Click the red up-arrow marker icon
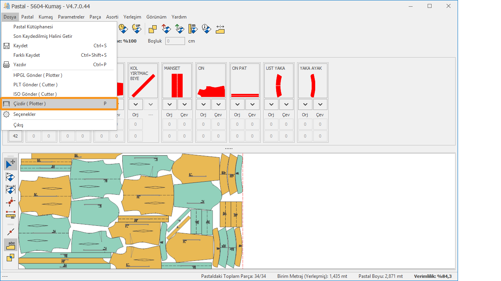501x281 pixels. 166,29
